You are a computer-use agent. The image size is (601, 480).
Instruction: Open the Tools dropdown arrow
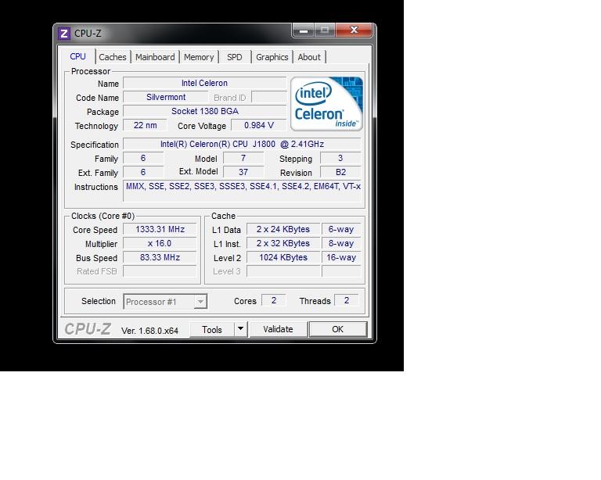[241, 329]
